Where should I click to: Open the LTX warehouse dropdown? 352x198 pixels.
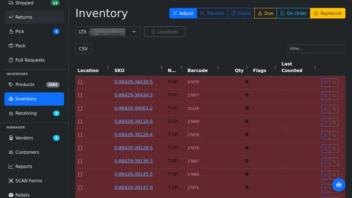[107, 32]
